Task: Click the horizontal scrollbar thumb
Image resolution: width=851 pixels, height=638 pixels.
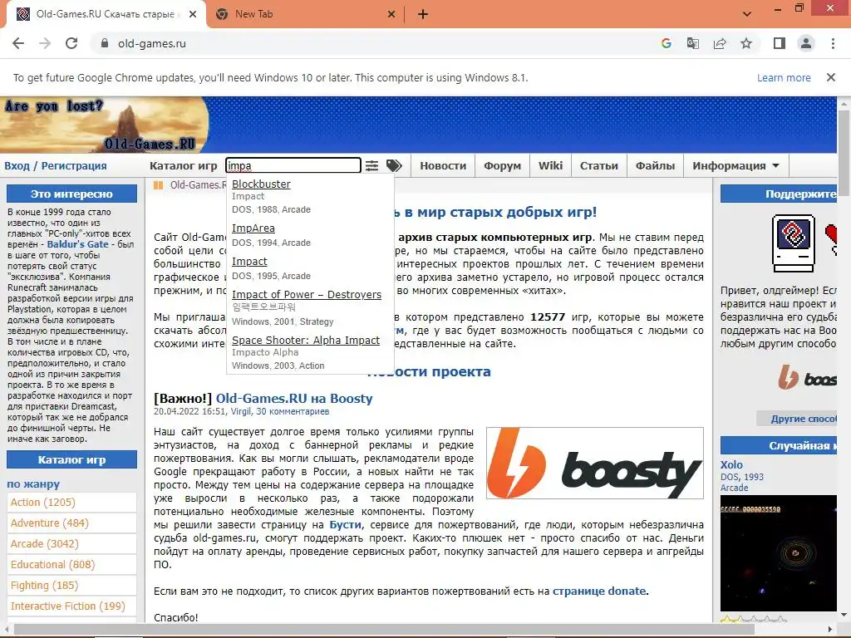Action: (x=382, y=630)
